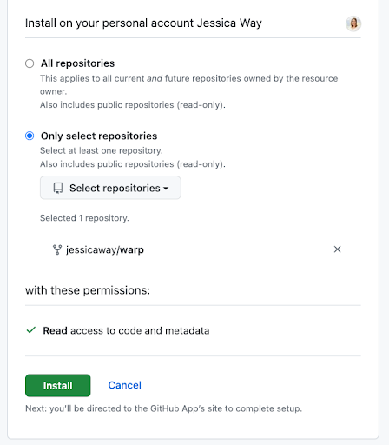The image size is (389, 445).
Task: Click the Install on your personal account heading
Action: tap(143, 23)
